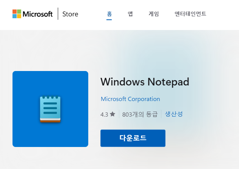Open the 게임 tab

(x=154, y=14)
